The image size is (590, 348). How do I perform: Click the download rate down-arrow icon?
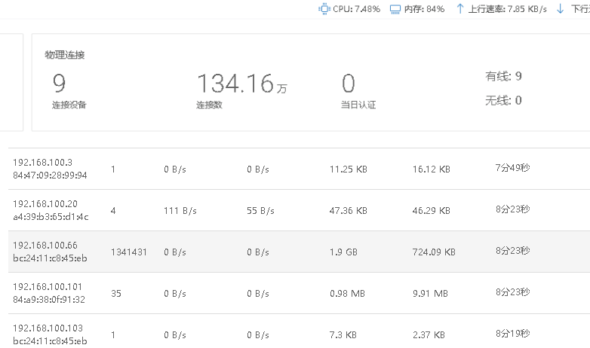[560, 9]
